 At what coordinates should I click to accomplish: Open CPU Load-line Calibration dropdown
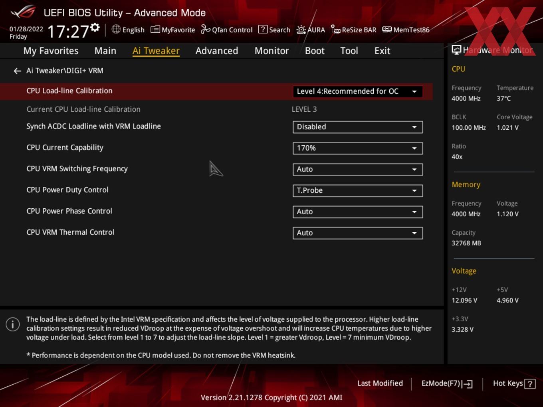pos(358,91)
